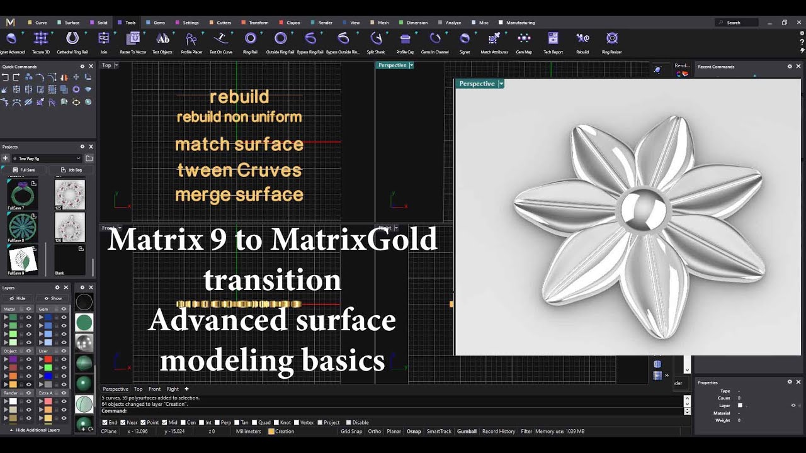The width and height of the screenshot is (806, 453).
Task: Open Properties panel settings gear
Action: coord(790,382)
